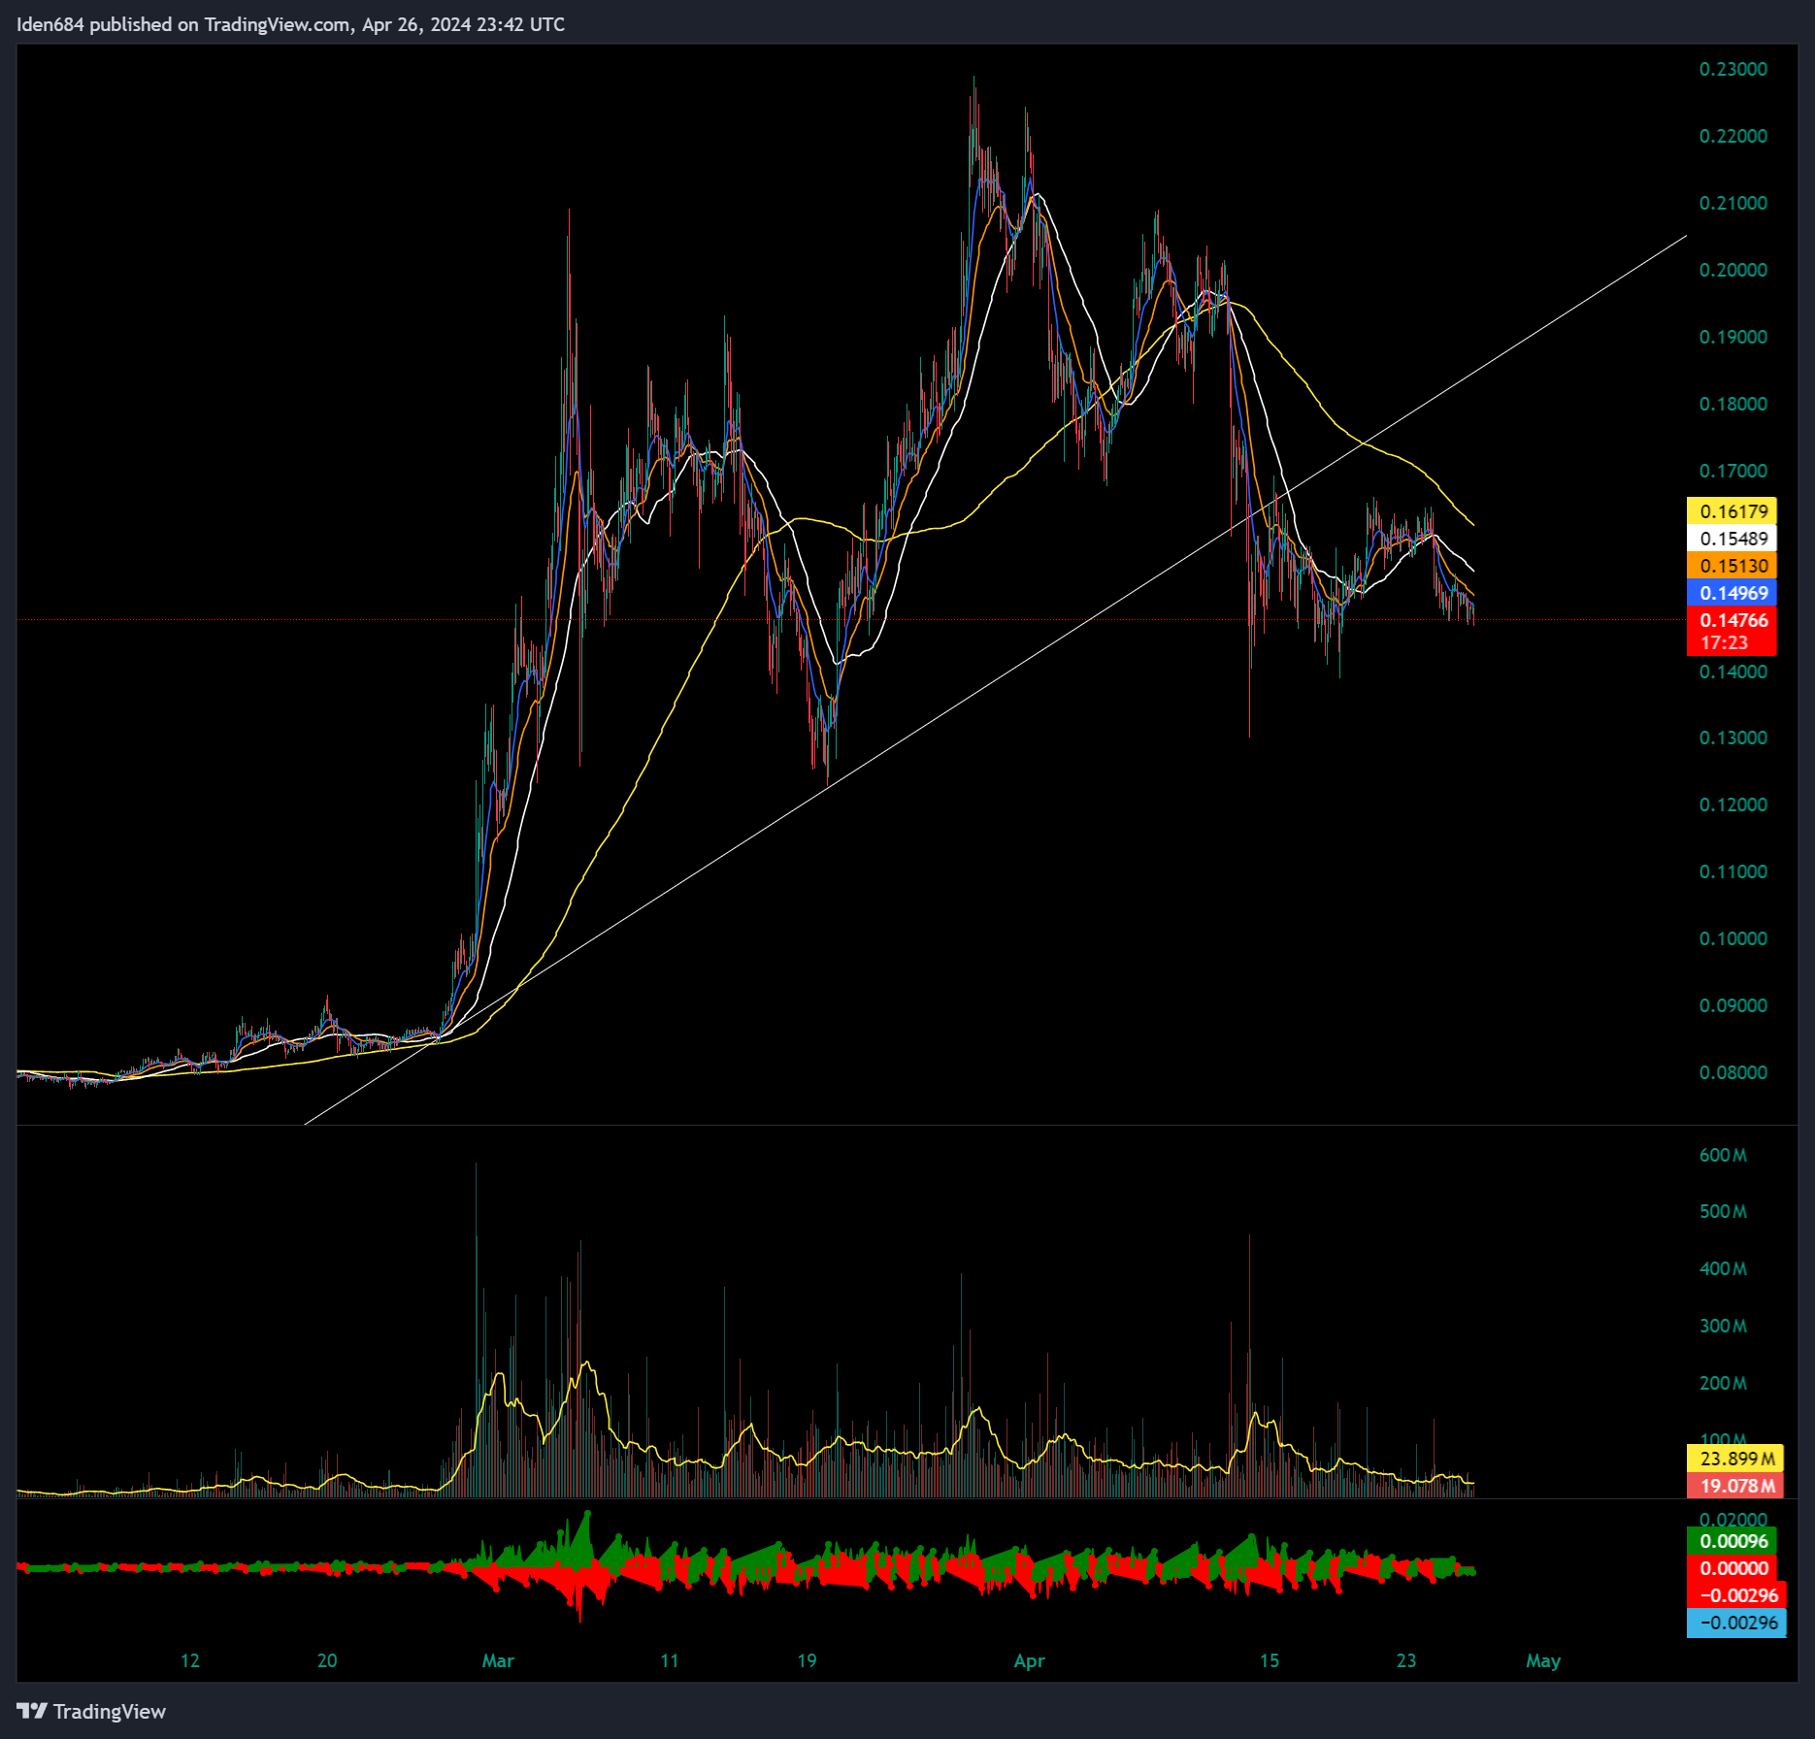The image size is (1815, 1739).
Task: Select the blue 0.14969 price tag
Action: 1732,593
